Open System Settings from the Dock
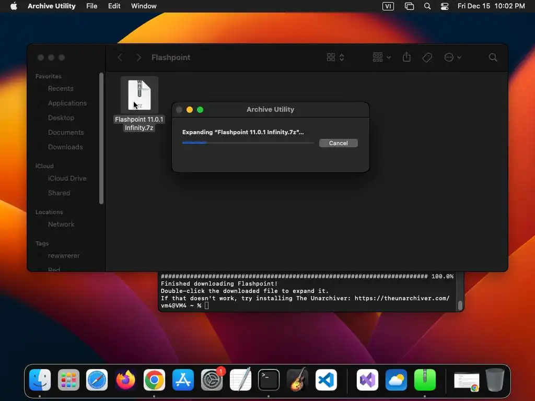535x401 pixels. pyautogui.click(x=212, y=380)
